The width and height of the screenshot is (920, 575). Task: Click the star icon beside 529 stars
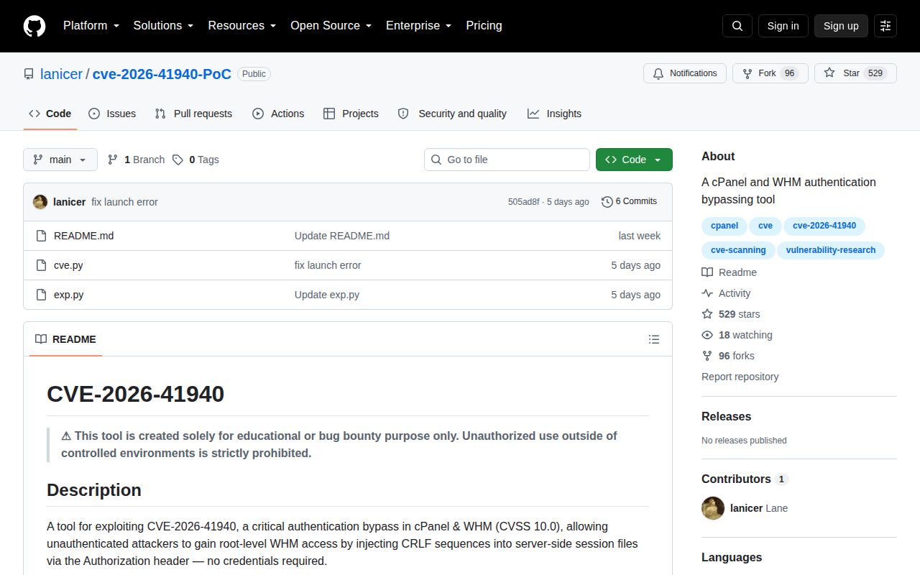[707, 314]
